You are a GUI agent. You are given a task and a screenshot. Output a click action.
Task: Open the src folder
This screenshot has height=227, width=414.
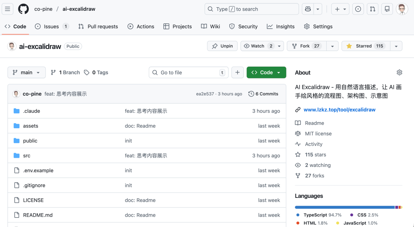[27, 155]
